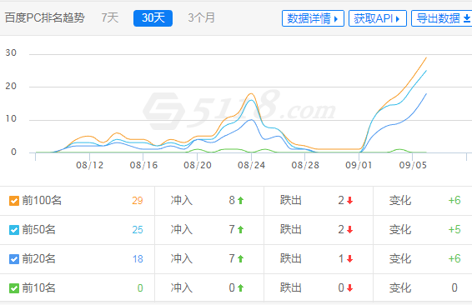Uncheck the orange 前100名 checkbox
472x305 pixels.
click(x=14, y=201)
